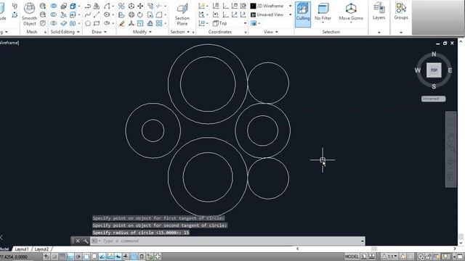465x261 pixels.
Task: Open the Layers panel button
Action: pyautogui.click(x=379, y=12)
